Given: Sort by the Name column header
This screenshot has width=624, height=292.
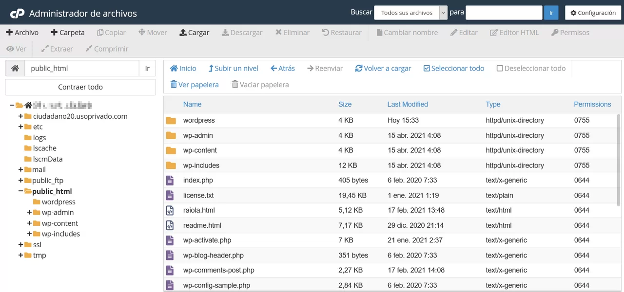Looking at the screenshot, I should 192,104.
